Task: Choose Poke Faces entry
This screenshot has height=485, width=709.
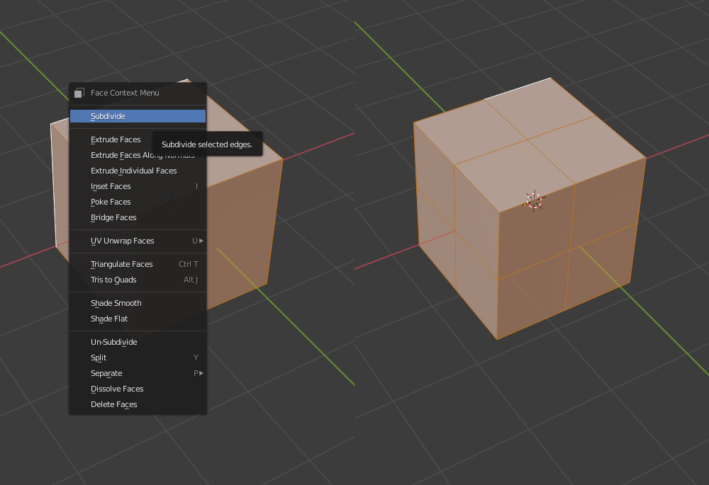Action: [x=138, y=202]
